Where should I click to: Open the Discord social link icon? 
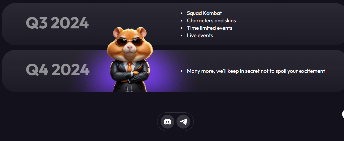(167, 122)
